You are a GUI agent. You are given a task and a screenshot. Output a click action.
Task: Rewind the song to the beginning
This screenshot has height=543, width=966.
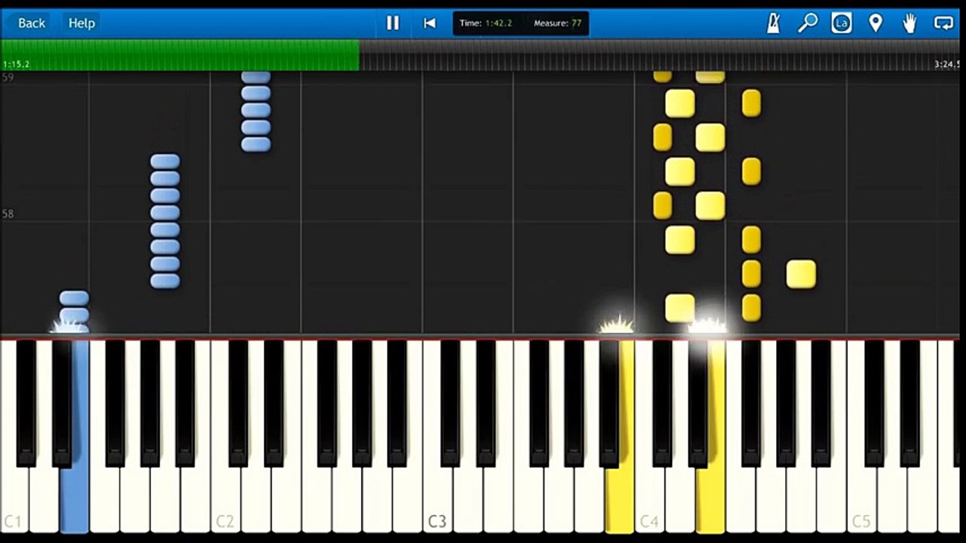pyautogui.click(x=430, y=23)
